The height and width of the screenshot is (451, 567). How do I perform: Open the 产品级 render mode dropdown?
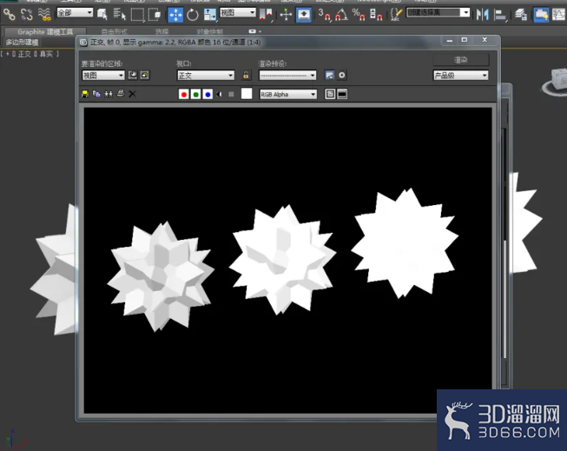(461, 76)
